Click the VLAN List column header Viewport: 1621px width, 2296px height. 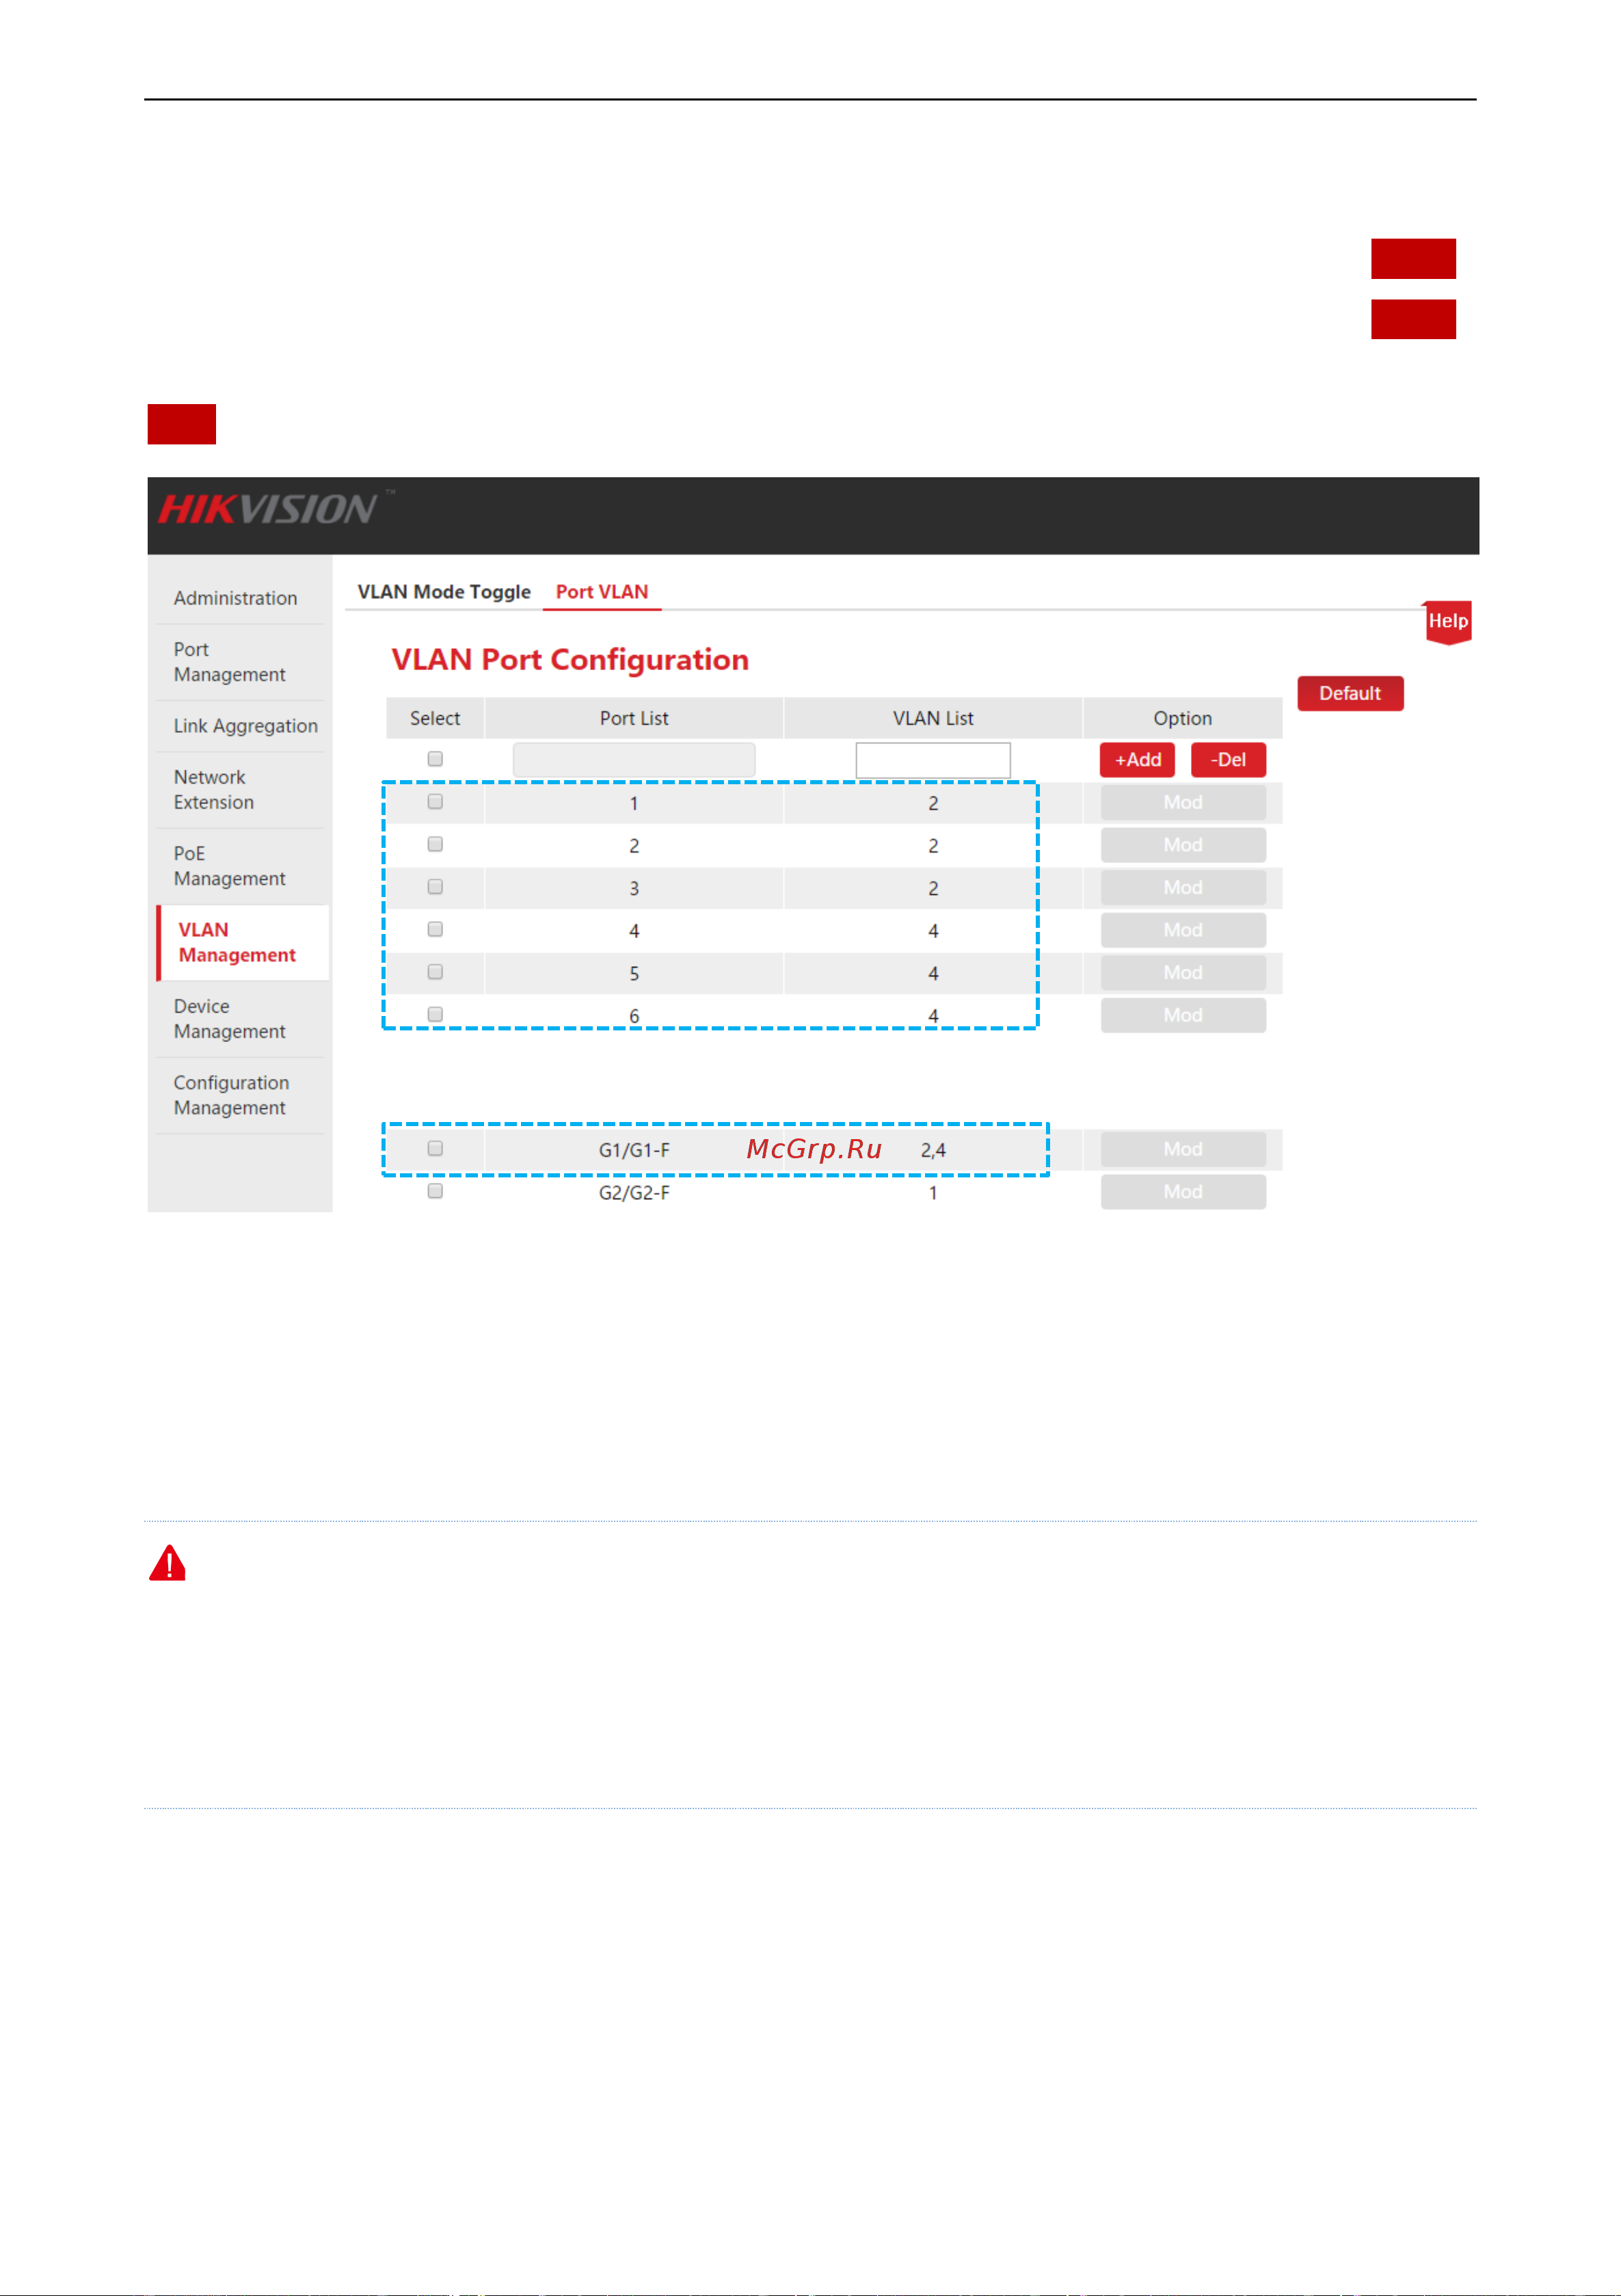(x=933, y=718)
